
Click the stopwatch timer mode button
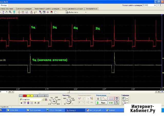(117, 99)
